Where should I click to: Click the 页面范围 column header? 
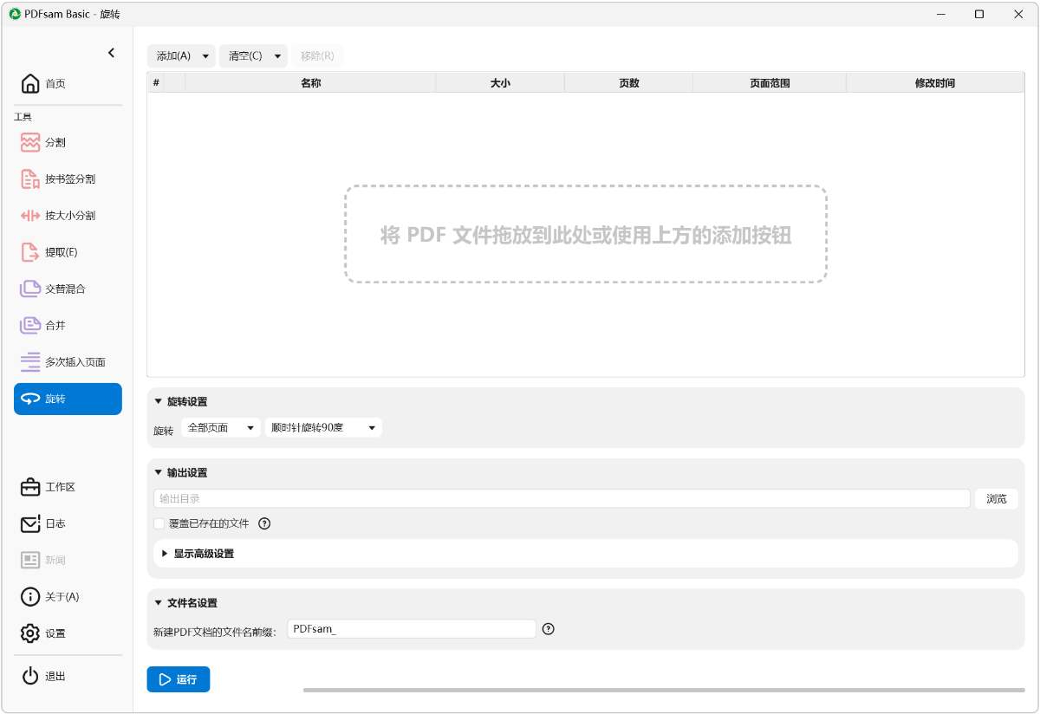(x=770, y=83)
